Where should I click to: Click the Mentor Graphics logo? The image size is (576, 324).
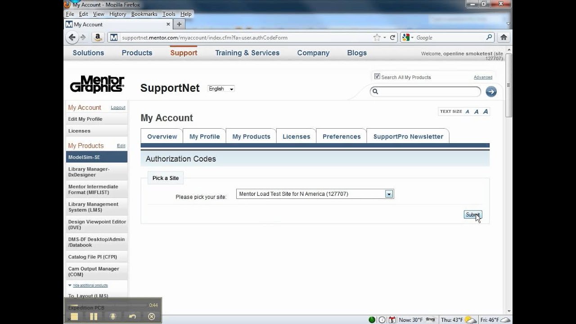click(x=97, y=84)
